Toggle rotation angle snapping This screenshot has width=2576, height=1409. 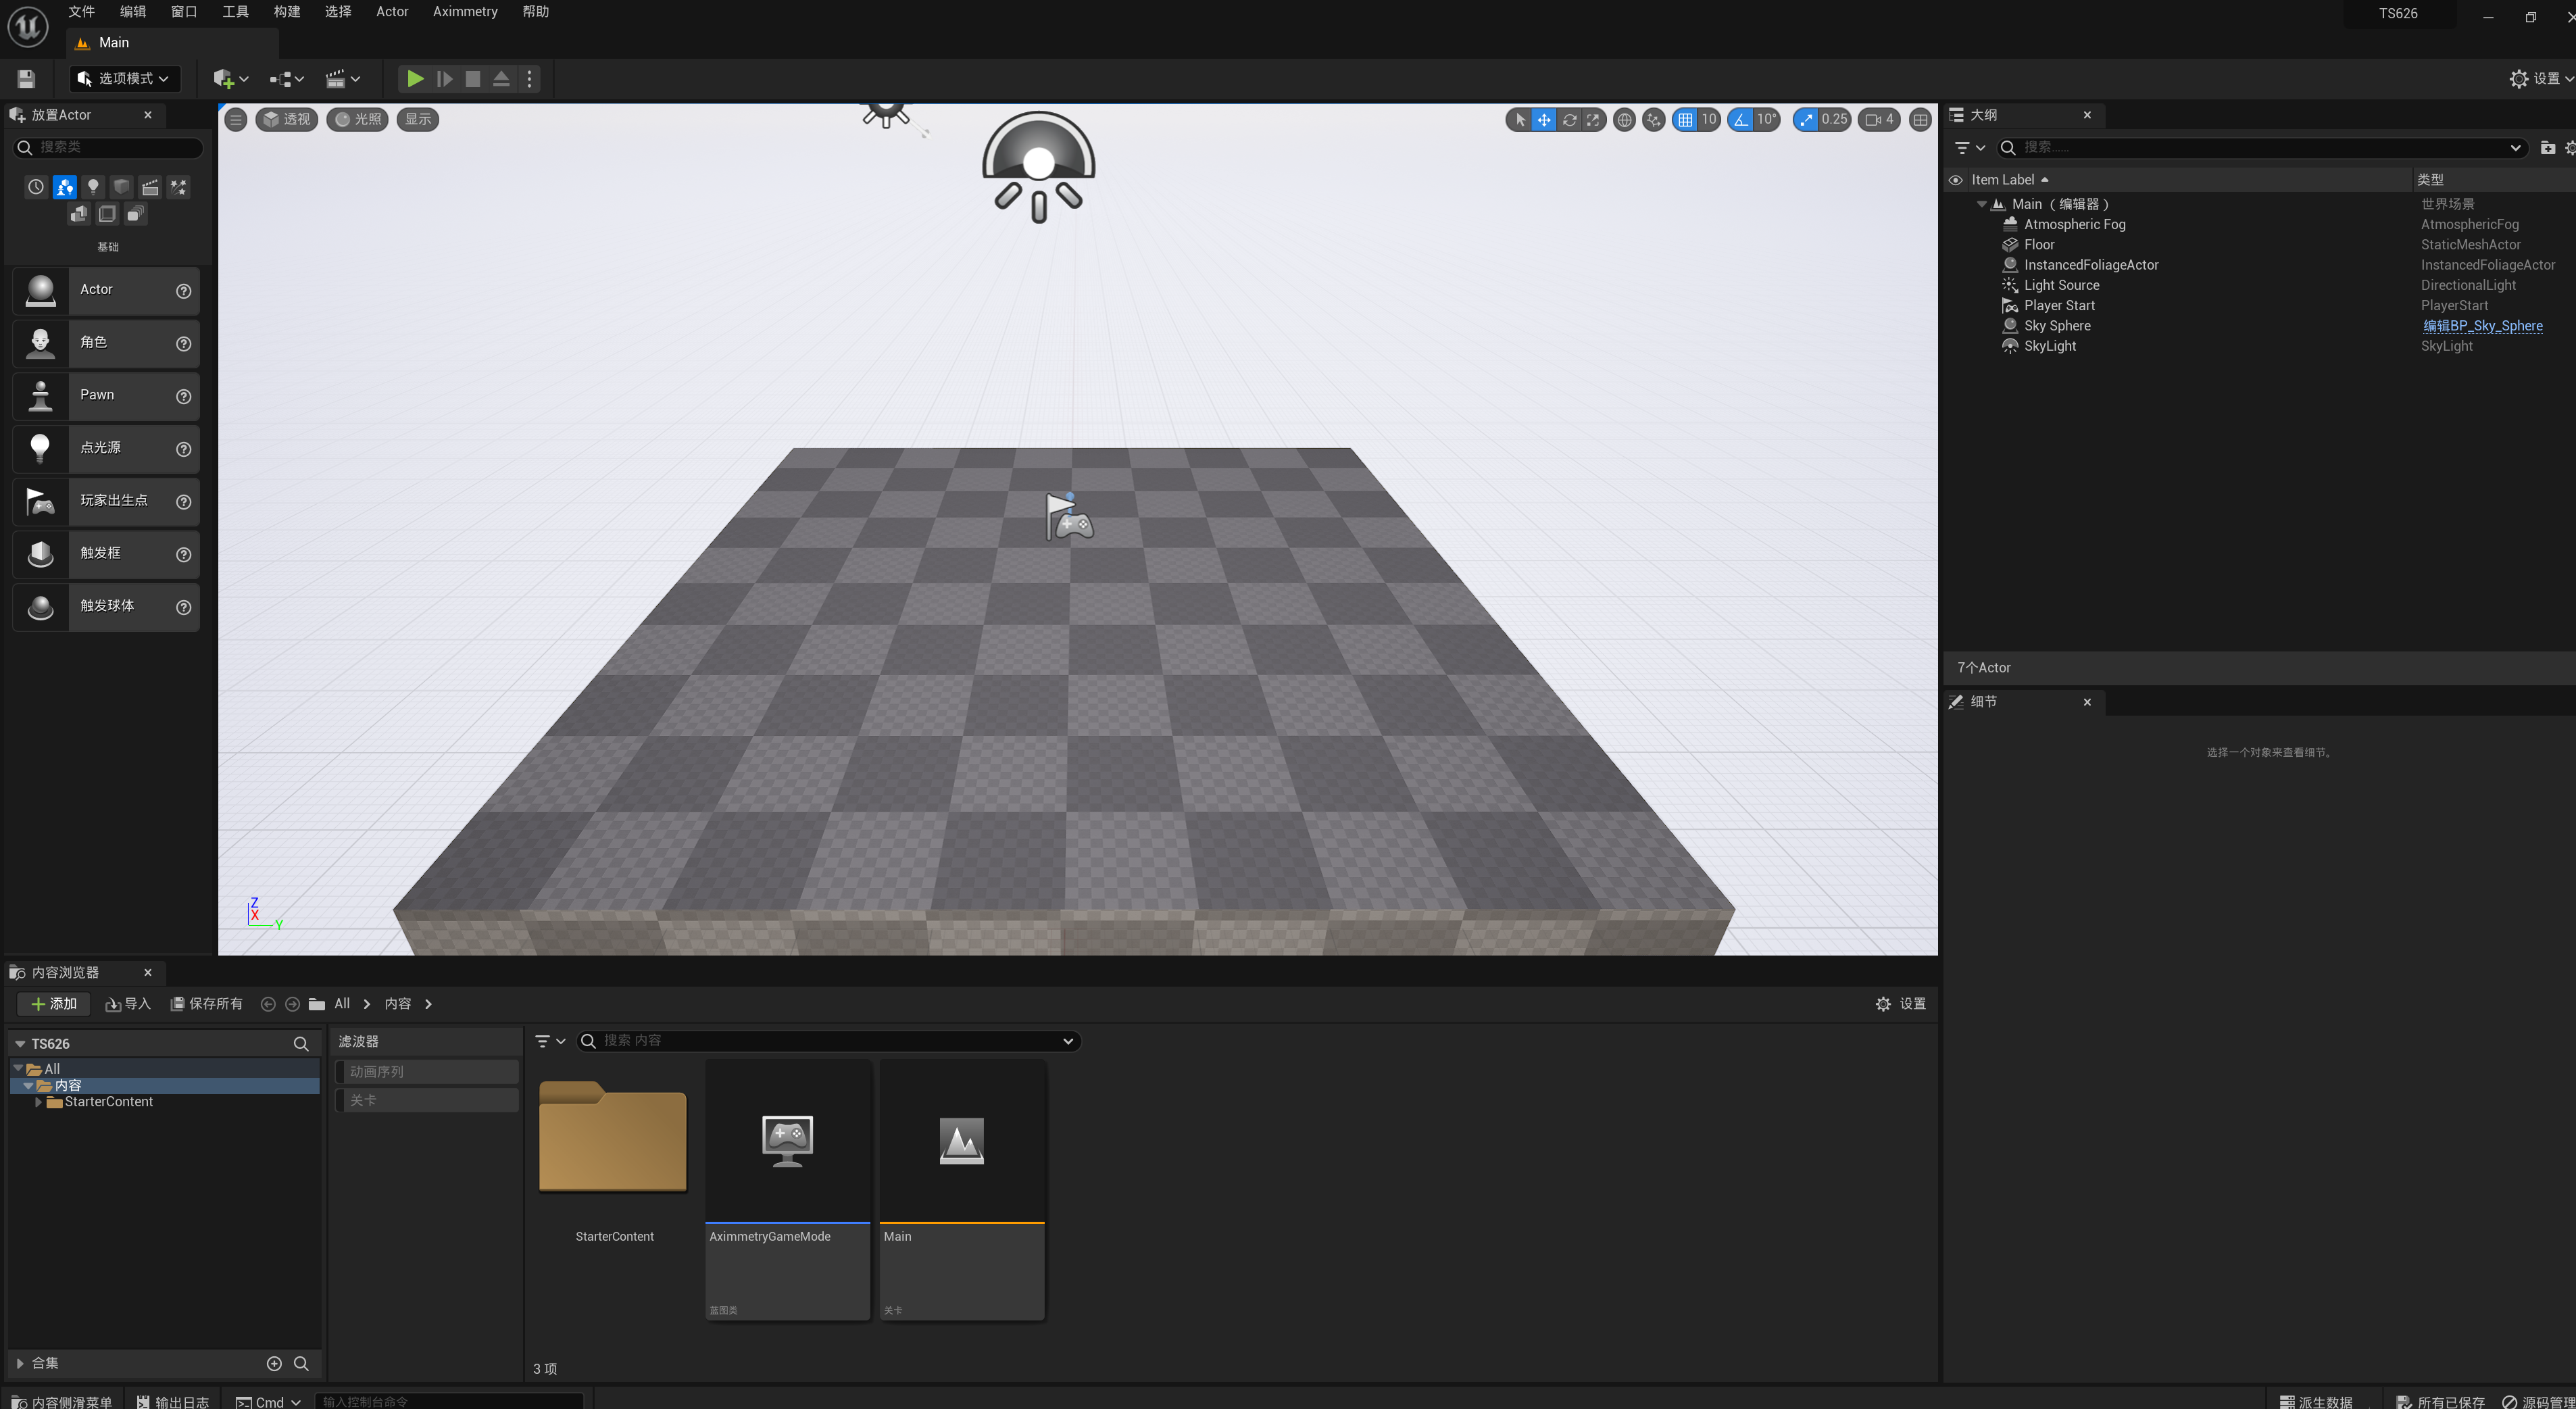[x=1742, y=120]
